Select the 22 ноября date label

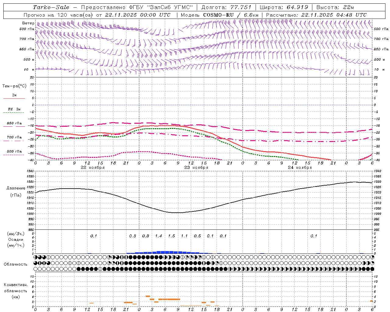[x=93, y=168]
